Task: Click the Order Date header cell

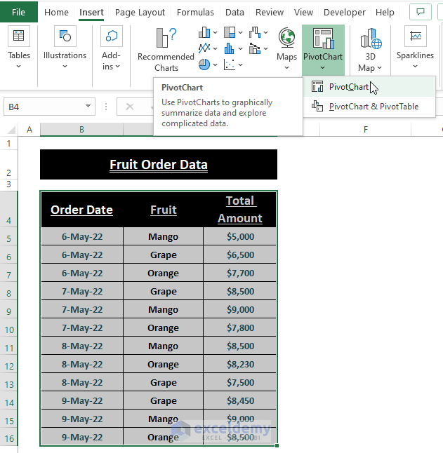Action: click(82, 210)
